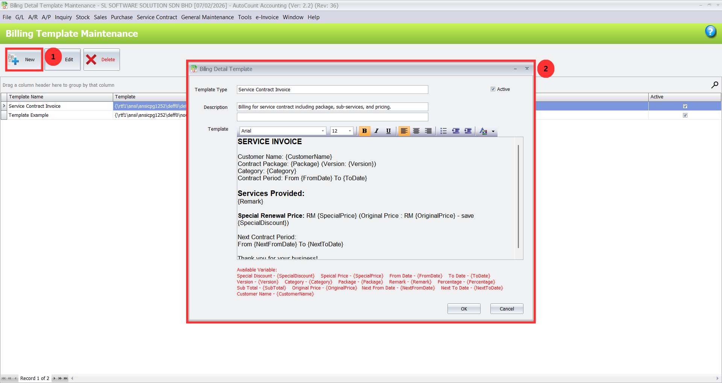Click the New template button
This screenshot has height=383, width=722.
pos(24,59)
